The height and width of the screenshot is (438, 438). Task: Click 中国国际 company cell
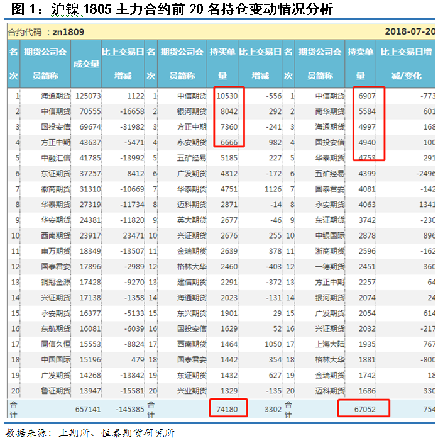55,360
